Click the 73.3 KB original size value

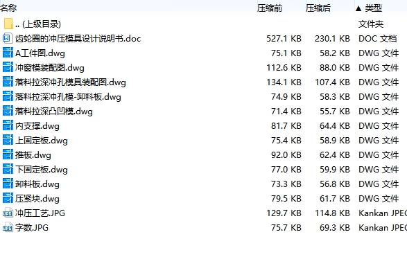click(x=286, y=184)
